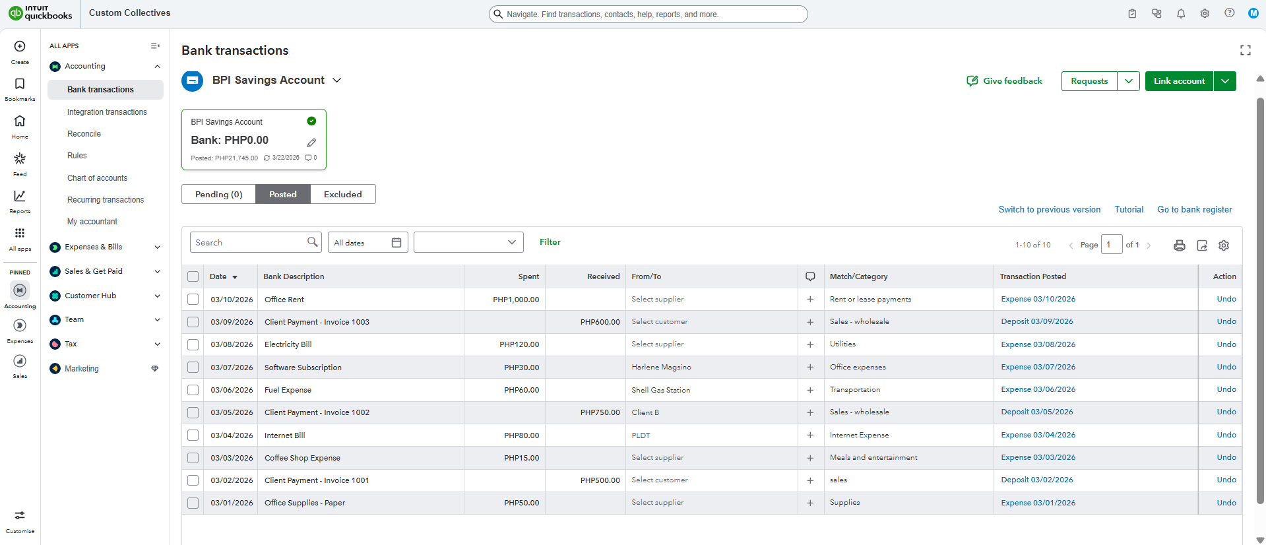Image resolution: width=1266 pixels, height=545 pixels.
Task: Tick the Fuel Expense row checkbox
Action: 193,390
